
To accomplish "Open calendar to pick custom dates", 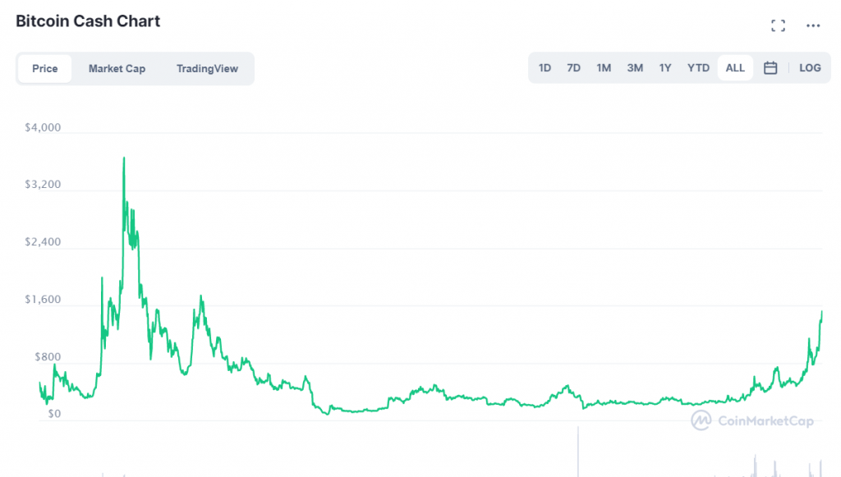I will 770,67.
